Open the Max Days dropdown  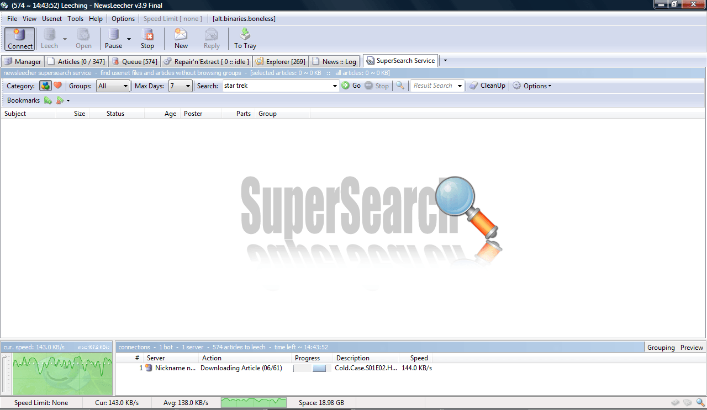point(181,86)
